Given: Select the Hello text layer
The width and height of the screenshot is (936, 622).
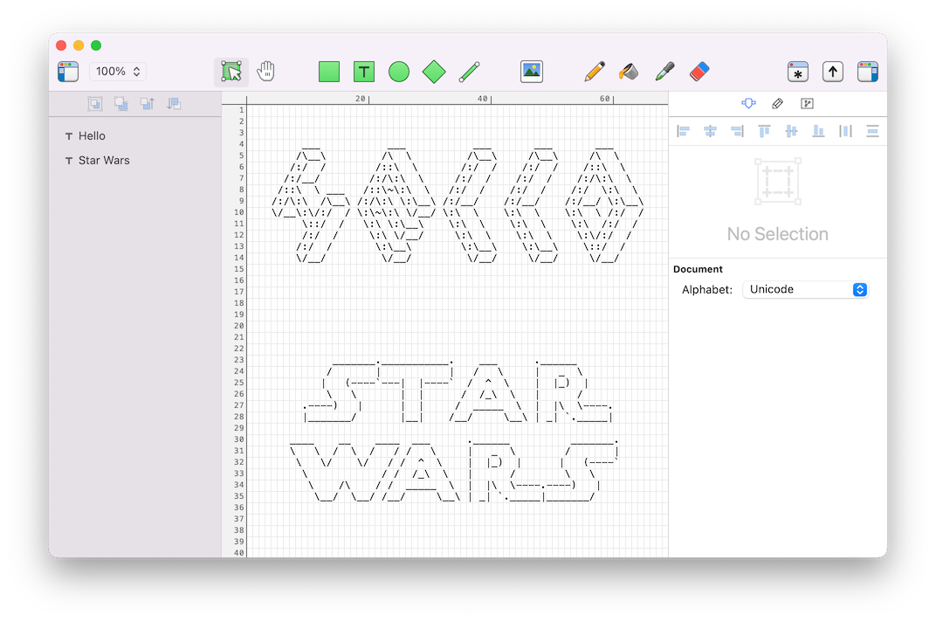Looking at the screenshot, I should (x=92, y=136).
